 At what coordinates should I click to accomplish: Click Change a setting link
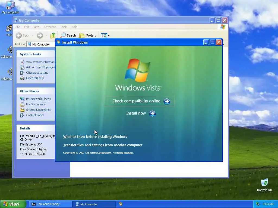(37, 73)
